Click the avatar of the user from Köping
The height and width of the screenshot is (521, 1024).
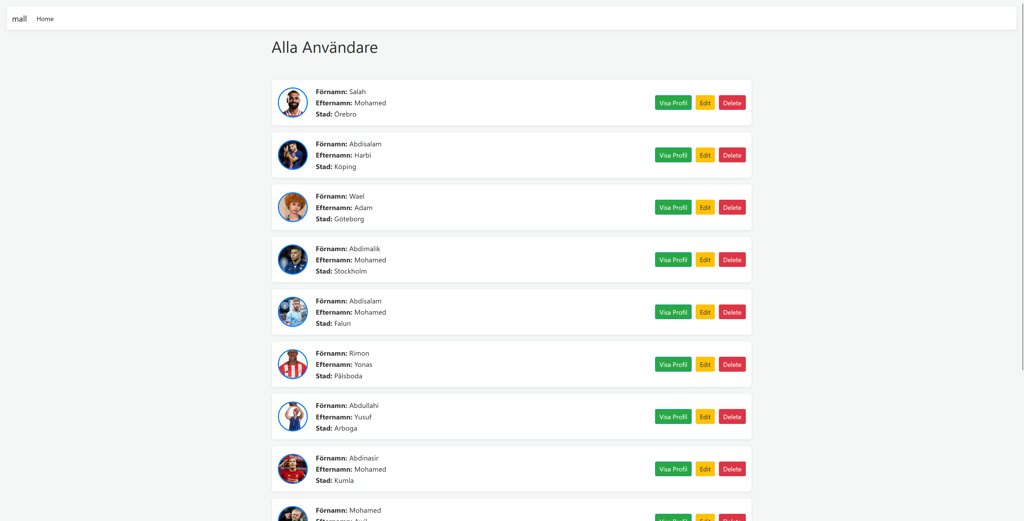tap(293, 155)
